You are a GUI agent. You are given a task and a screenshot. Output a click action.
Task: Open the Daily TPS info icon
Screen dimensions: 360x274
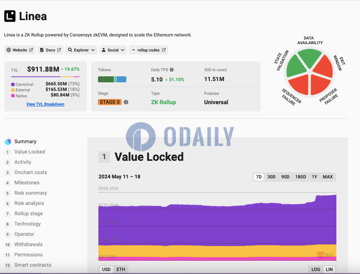tap(171, 69)
